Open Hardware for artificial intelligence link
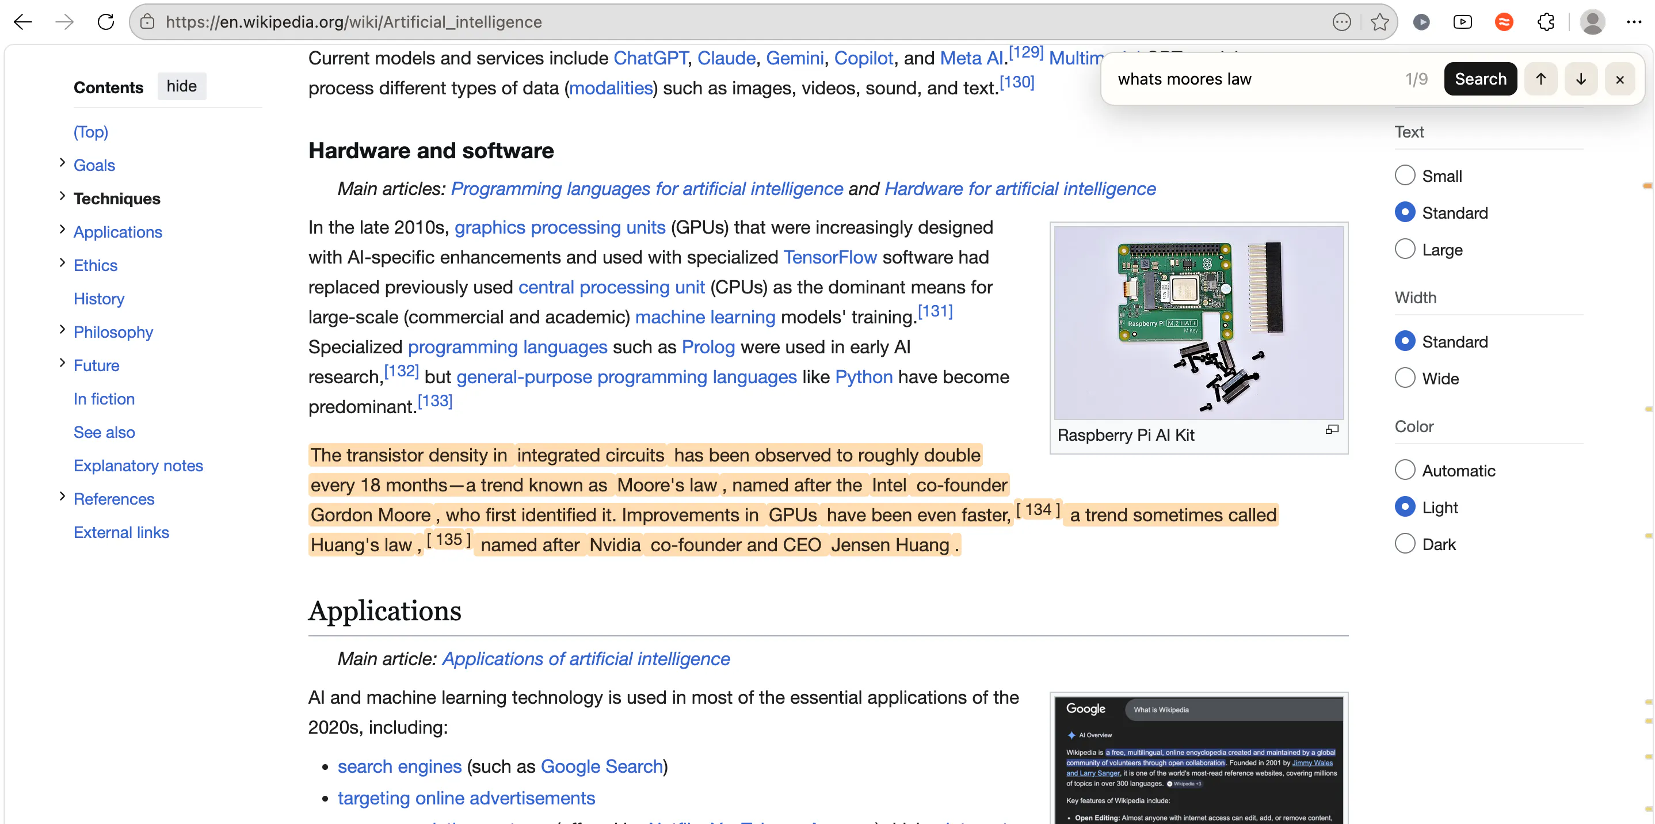This screenshot has height=824, width=1655. [x=1020, y=189]
